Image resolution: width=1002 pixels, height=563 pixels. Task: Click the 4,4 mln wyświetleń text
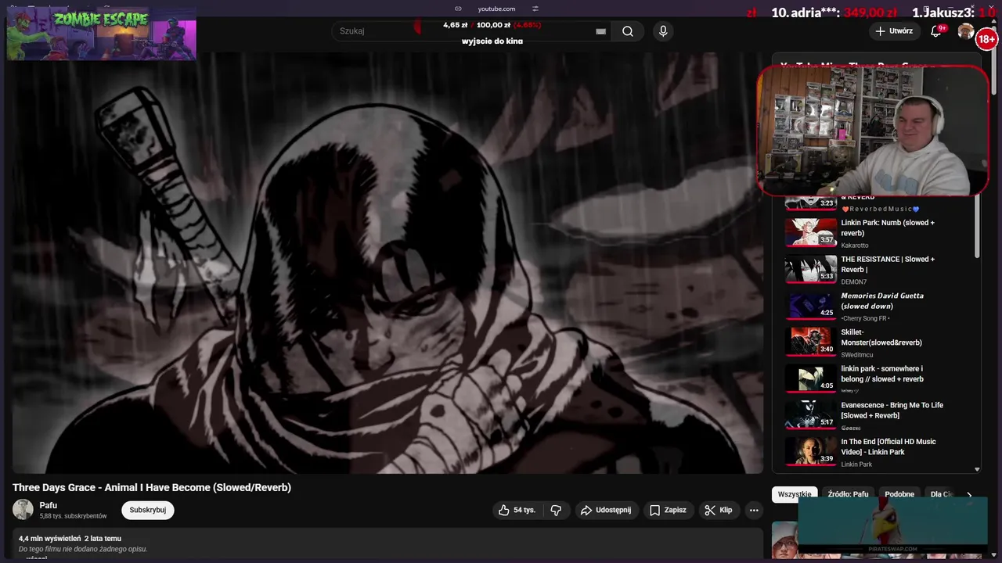coord(49,539)
